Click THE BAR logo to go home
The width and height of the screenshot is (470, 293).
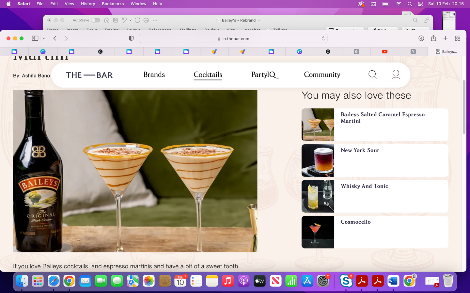click(89, 75)
